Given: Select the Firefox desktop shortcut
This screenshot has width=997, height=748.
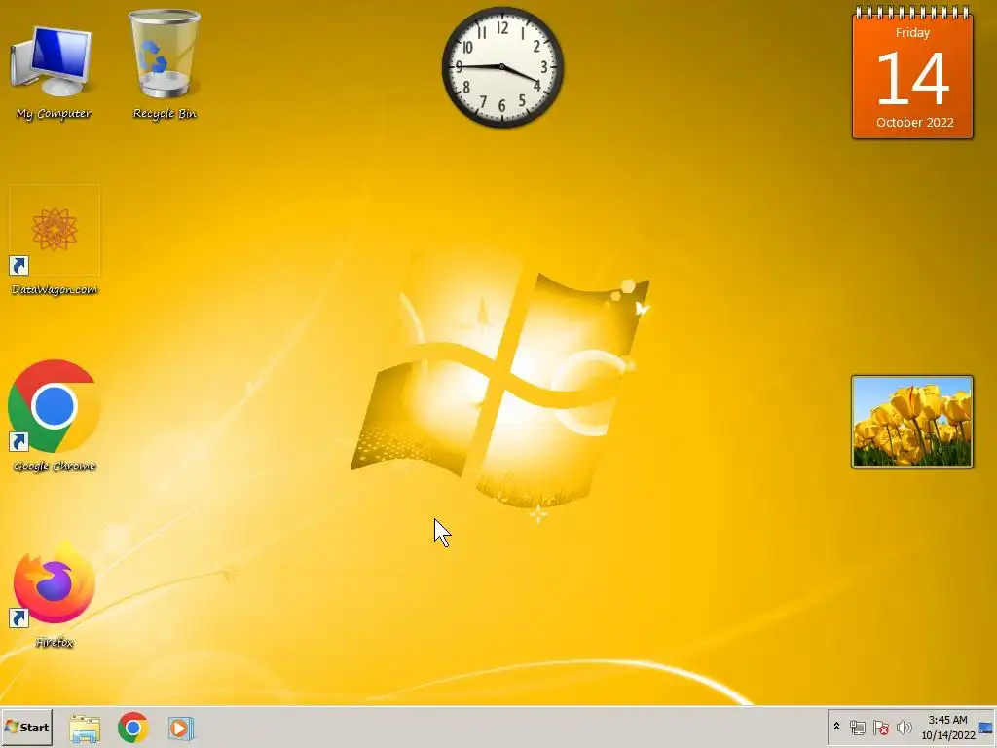Looking at the screenshot, I should pos(55,582).
